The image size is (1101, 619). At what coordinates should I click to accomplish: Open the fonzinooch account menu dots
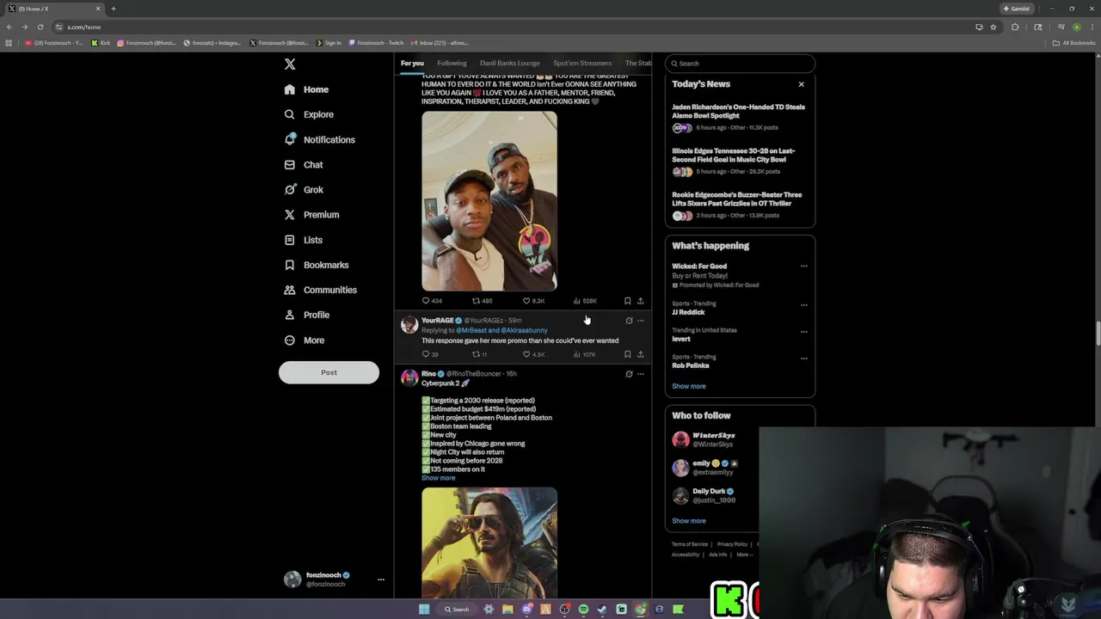point(381,579)
